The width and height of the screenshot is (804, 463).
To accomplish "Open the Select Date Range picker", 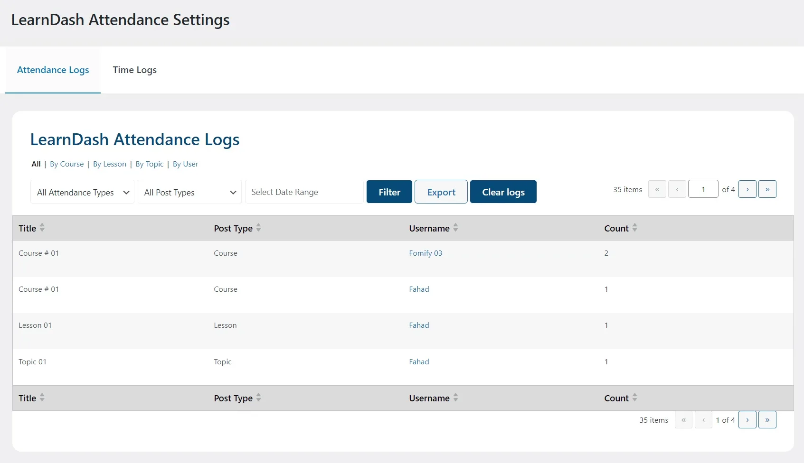I will point(304,192).
